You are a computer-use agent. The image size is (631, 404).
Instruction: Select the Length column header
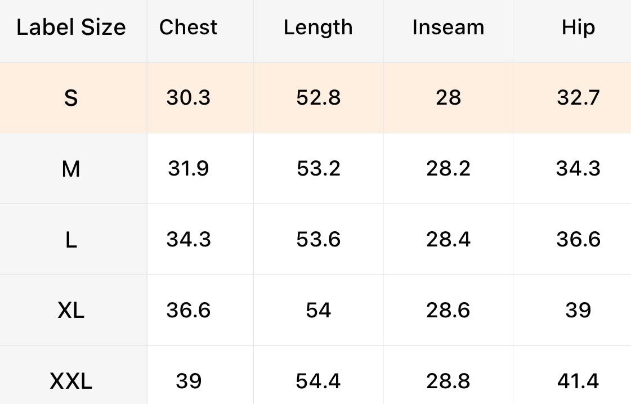point(318,28)
